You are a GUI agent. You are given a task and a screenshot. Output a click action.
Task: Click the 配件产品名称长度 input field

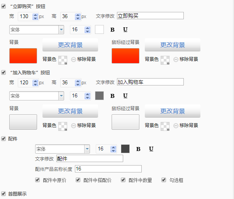coord(108,169)
